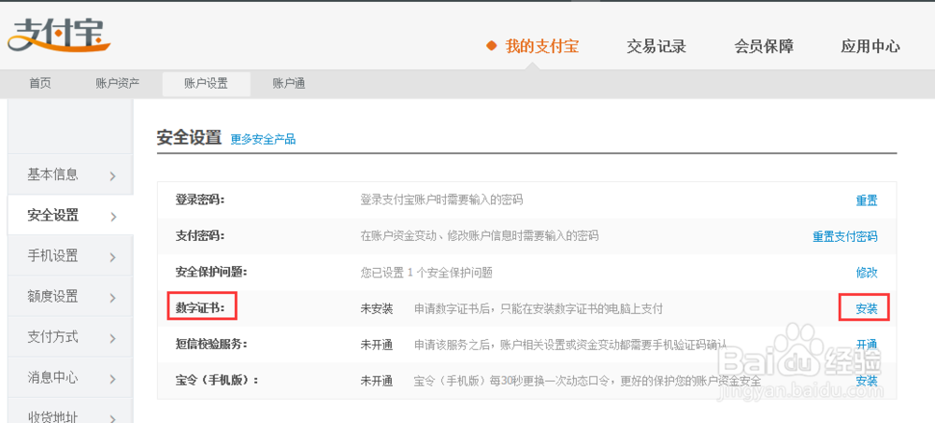Expand chevron next to 消息中心

click(x=113, y=379)
